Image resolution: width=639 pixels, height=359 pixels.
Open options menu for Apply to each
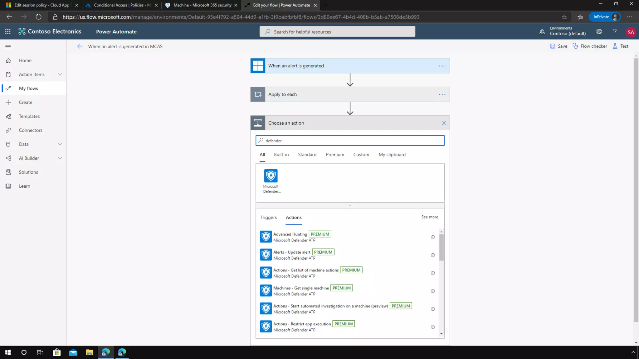[x=442, y=94]
